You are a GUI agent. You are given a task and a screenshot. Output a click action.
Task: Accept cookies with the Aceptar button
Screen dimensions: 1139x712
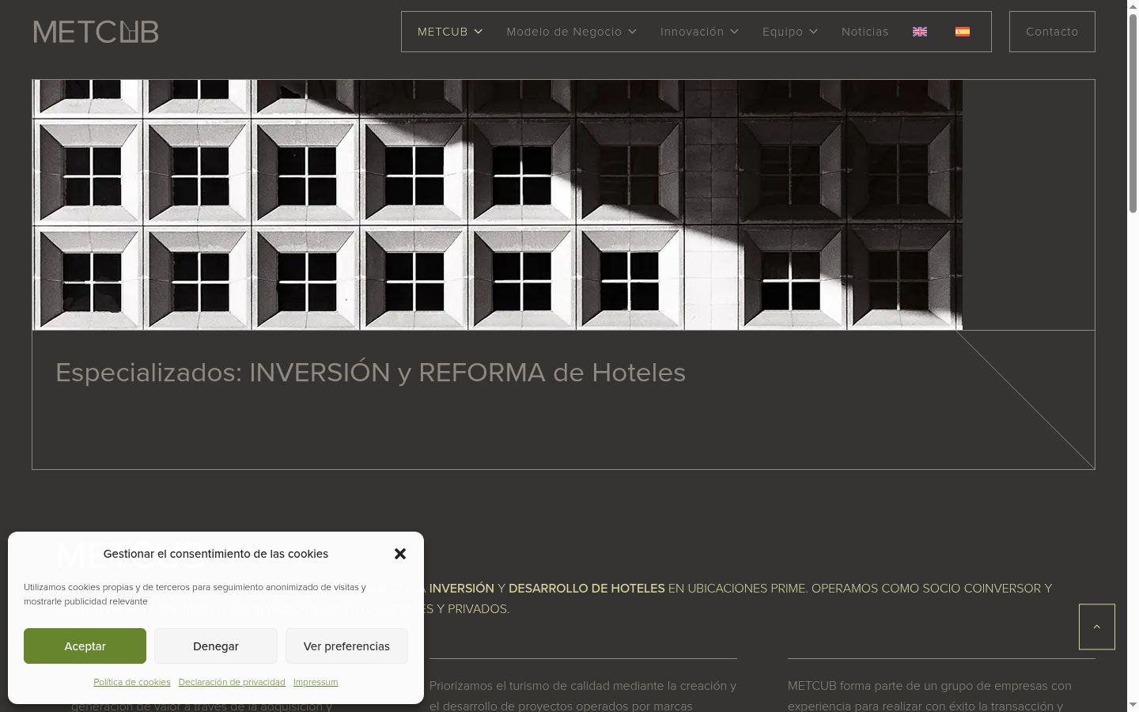pyautogui.click(x=85, y=646)
